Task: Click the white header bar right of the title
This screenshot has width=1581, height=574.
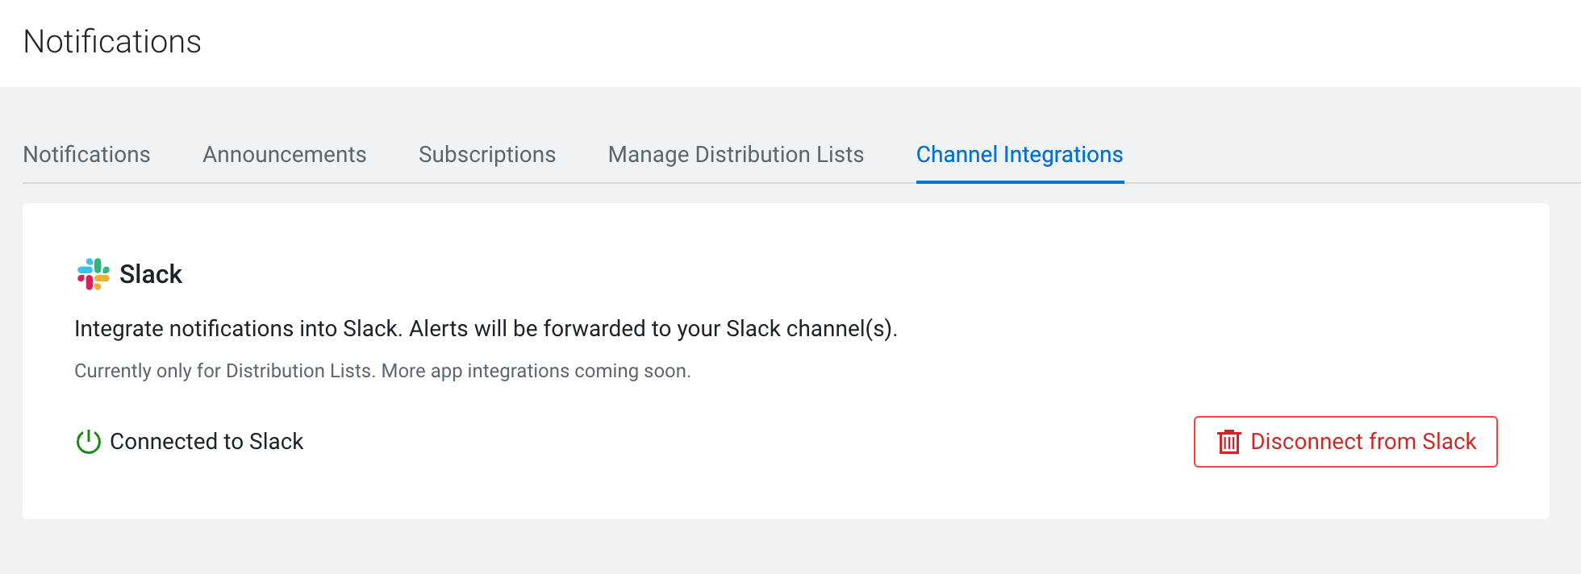Action: [887, 42]
